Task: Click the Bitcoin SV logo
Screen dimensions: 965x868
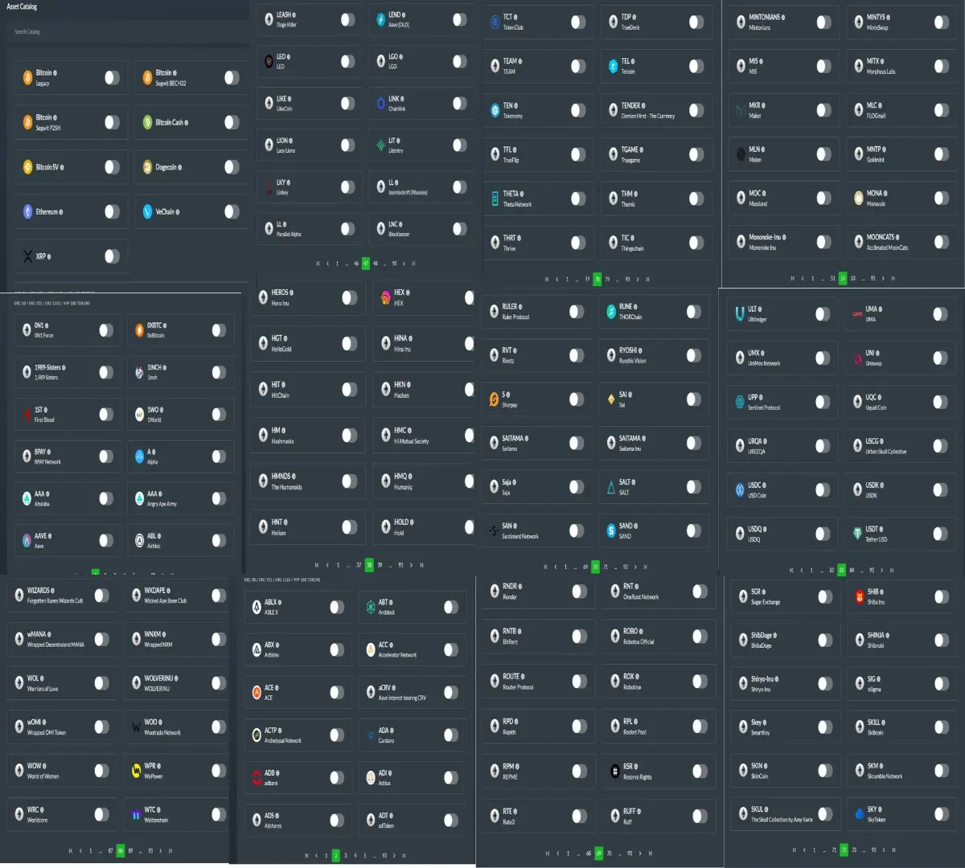Action: pos(28,167)
